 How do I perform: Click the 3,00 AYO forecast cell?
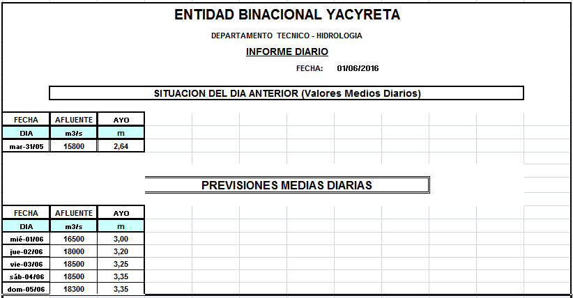(121, 239)
